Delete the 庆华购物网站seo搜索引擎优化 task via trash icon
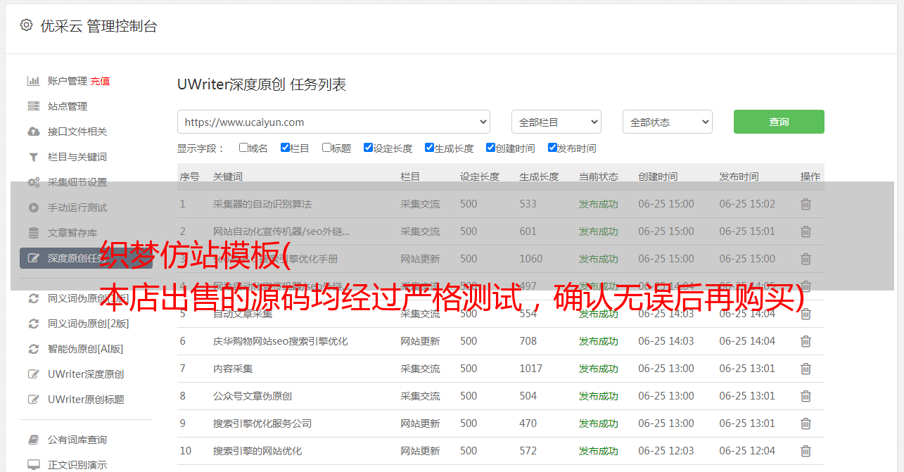 [x=806, y=341]
